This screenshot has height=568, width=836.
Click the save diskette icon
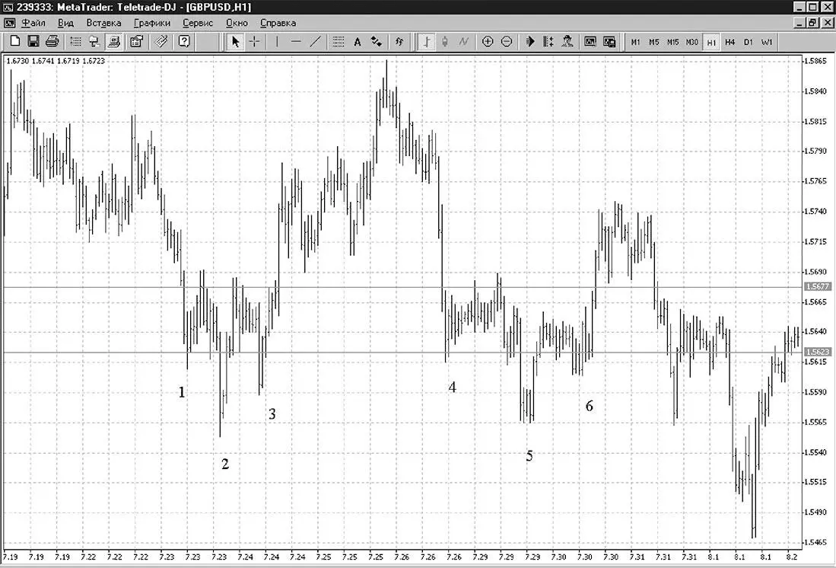point(33,41)
